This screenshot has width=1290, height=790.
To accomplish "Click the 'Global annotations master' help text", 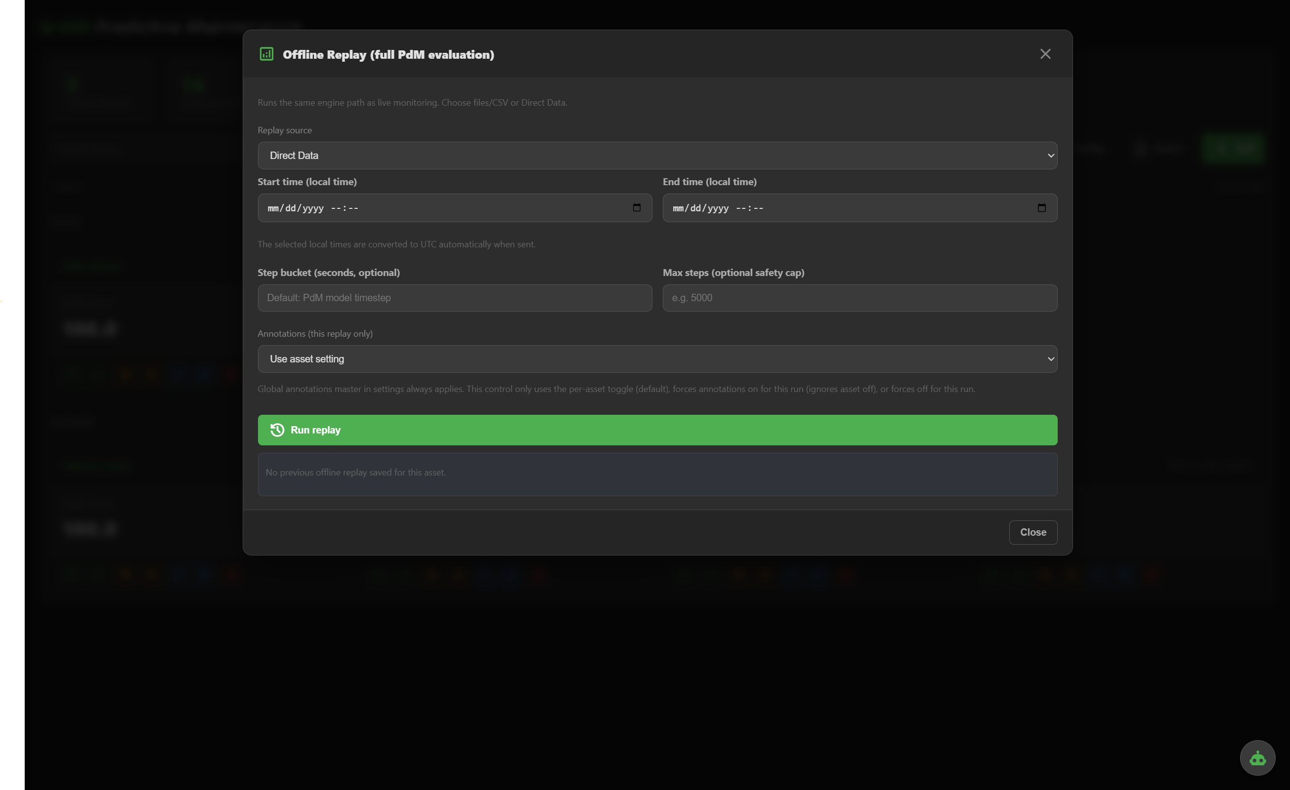I will pyautogui.click(x=616, y=389).
